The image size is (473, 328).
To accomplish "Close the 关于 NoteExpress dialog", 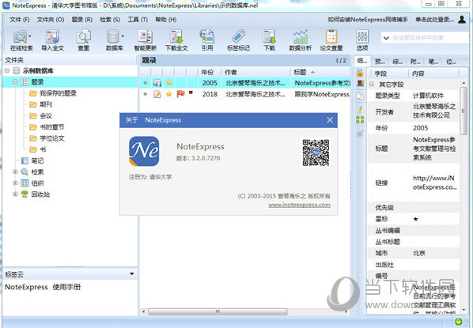I will coord(330,120).
